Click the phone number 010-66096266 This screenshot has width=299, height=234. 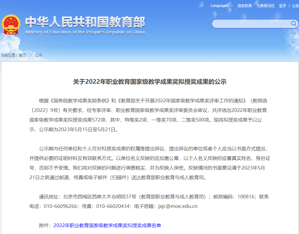tap(60, 206)
